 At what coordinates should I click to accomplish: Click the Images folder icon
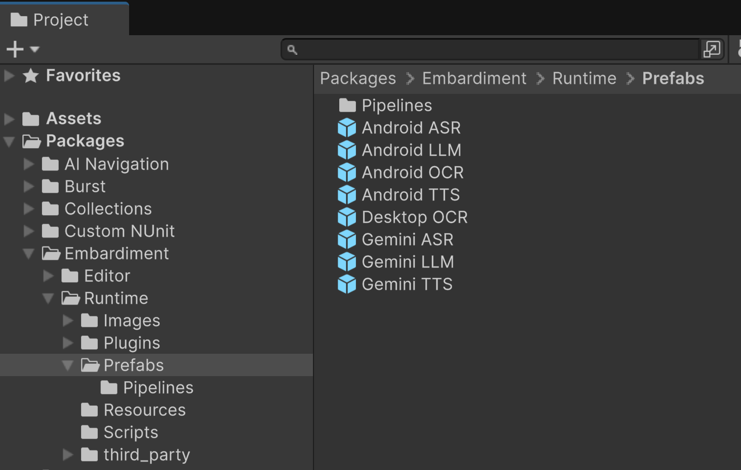tap(89, 321)
